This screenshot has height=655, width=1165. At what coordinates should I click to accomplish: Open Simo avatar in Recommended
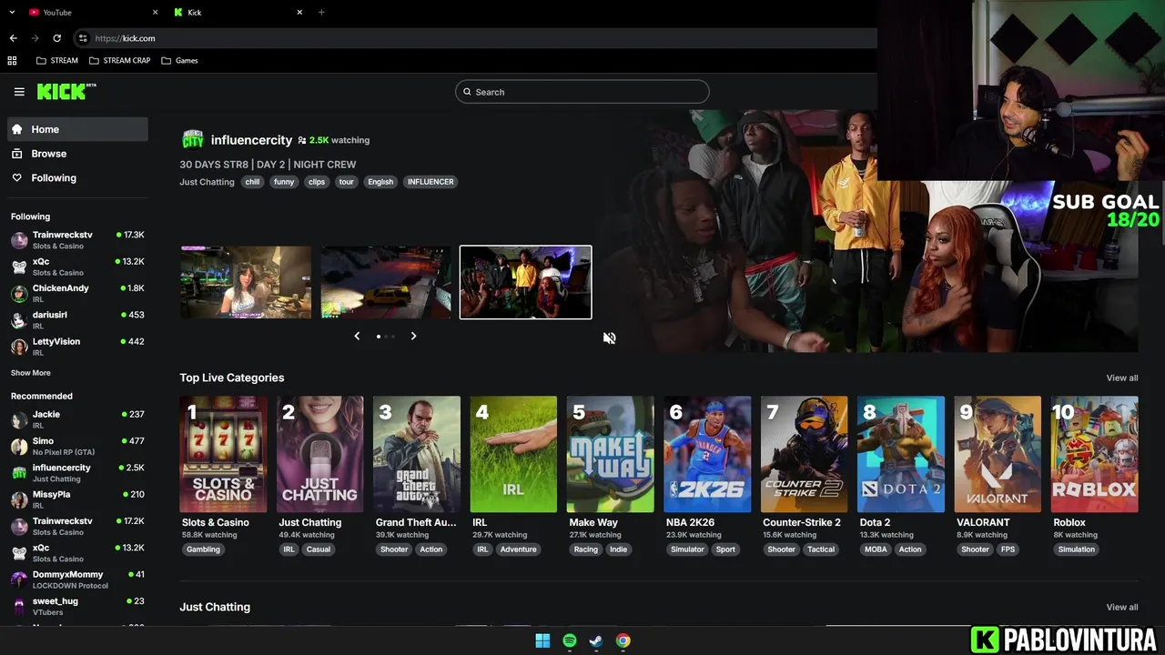(x=19, y=446)
